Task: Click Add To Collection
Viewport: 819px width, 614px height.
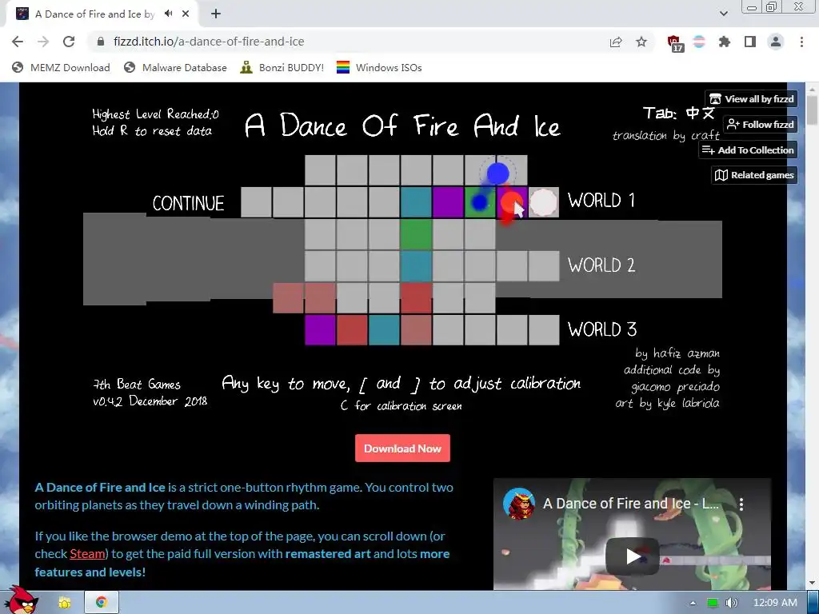Action: tap(748, 150)
